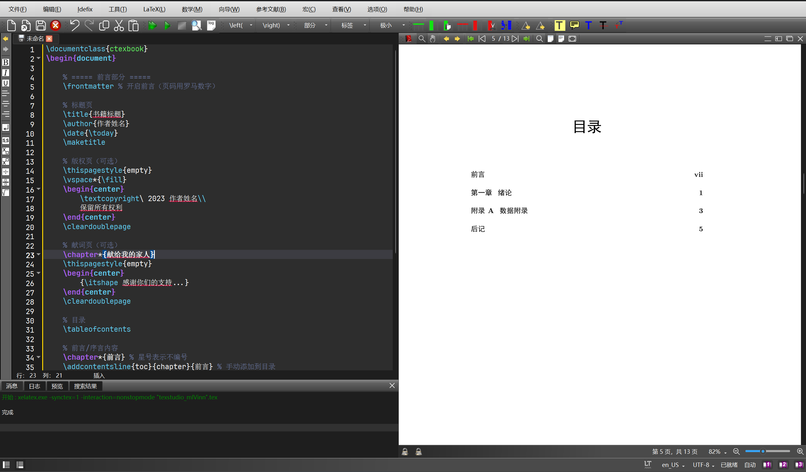This screenshot has width=806, height=472.
Task: Click zoom in plus button in PDF viewer
Action: [x=800, y=452]
